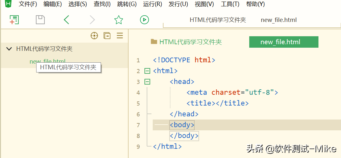The height and width of the screenshot is (158, 341).
Task: Collapse all folders with the squares icon
Action: tap(107, 36)
